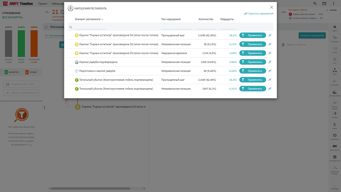Open the Схема view in the sidebar
The width and height of the screenshot is (341, 192).
[335, 71]
